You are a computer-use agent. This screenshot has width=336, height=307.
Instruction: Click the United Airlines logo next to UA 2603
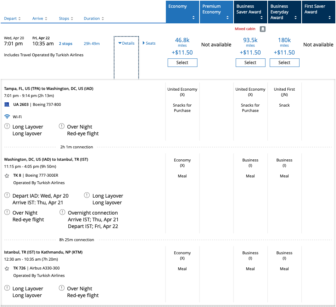7,104
